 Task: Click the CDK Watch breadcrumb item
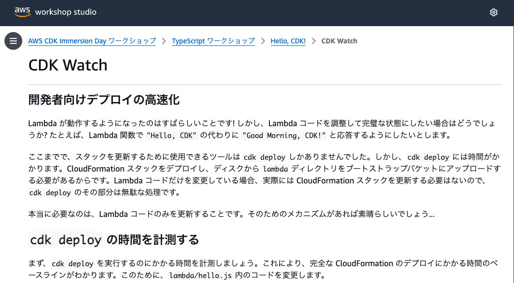tap(339, 41)
